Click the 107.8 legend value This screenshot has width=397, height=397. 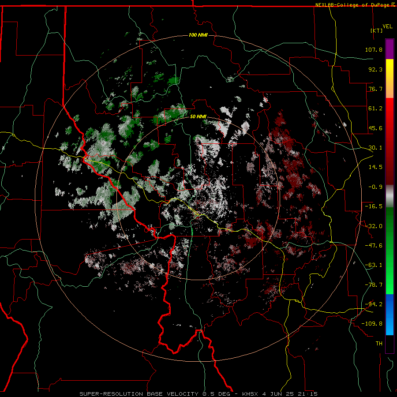point(374,49)
